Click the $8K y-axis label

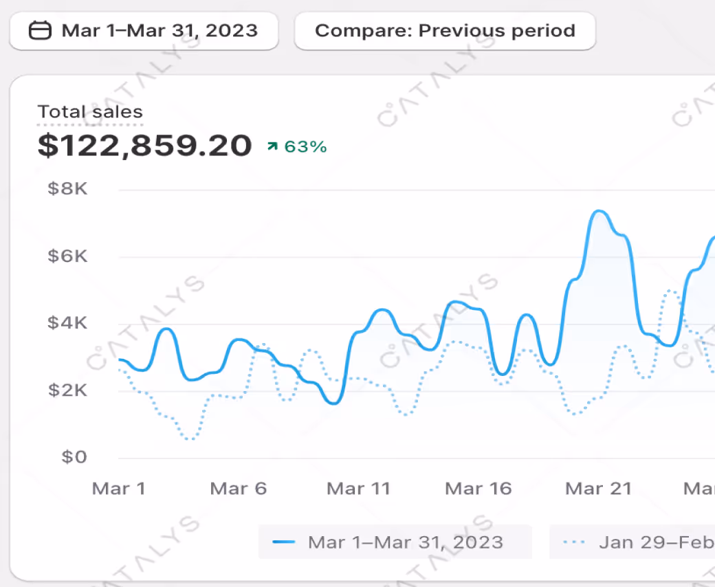click(67, 188)
